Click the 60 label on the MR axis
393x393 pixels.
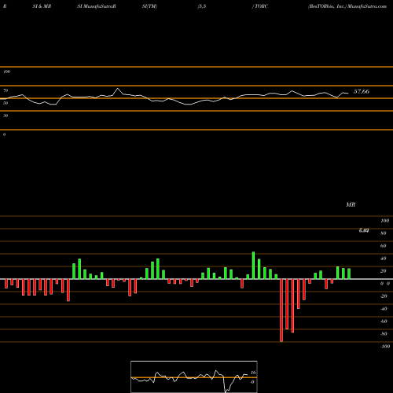point(384,246)
